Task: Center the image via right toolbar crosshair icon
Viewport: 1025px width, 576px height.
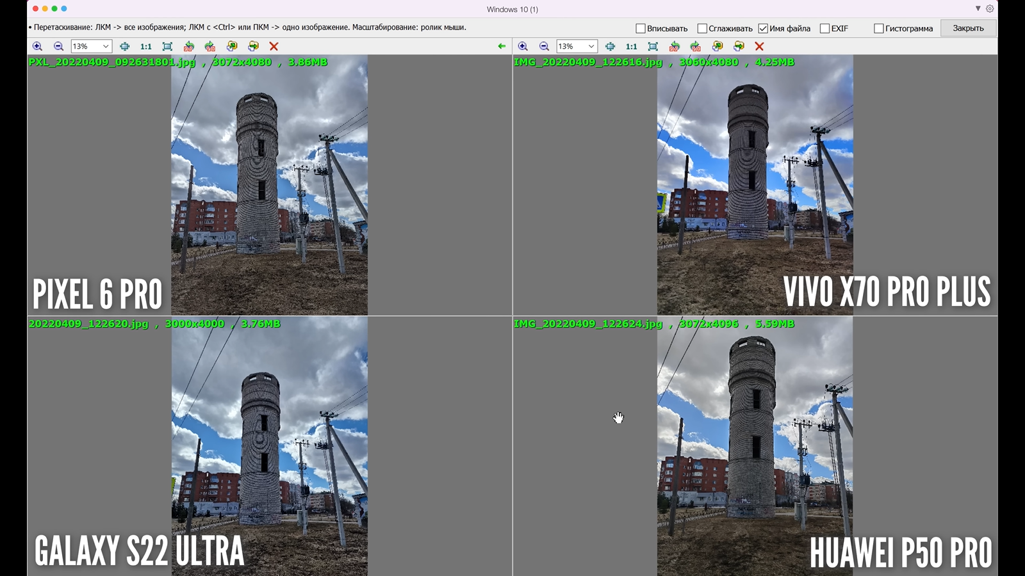Action: coord(610,46)
